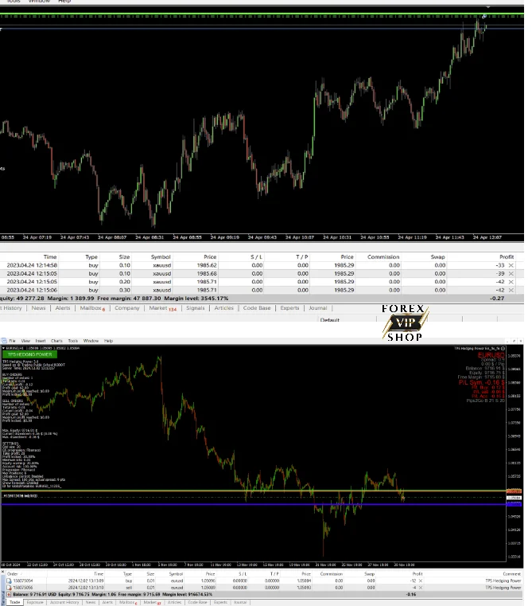Screen dimensions: 532x606
Task: Select the blue horizontal line on EURUSD chart
Action: [x=253, y=504]
